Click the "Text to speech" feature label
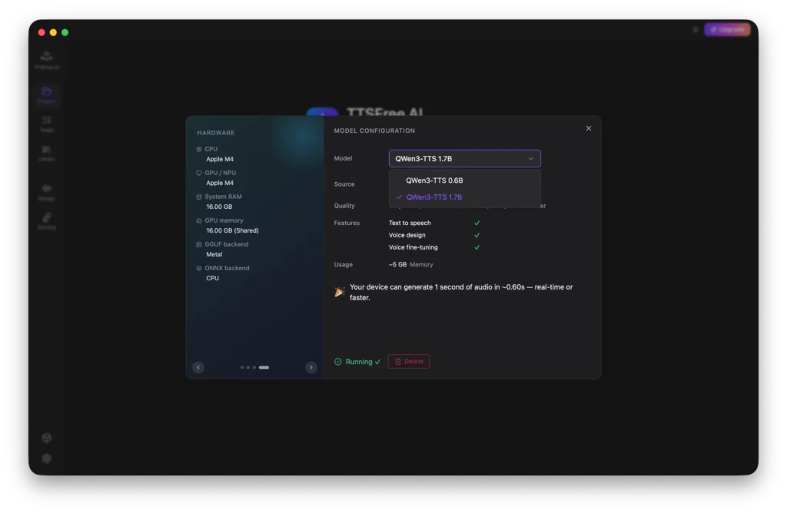The height and width of the screenshot is (513, 787). click(410, 223)
